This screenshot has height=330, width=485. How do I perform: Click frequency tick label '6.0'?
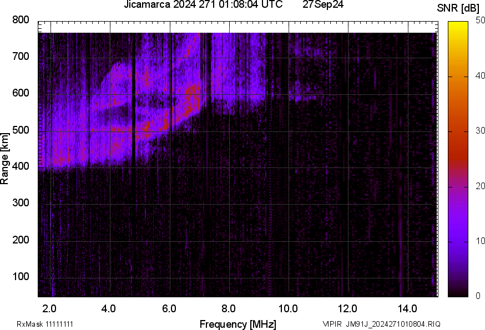click(x=169, y=309)
